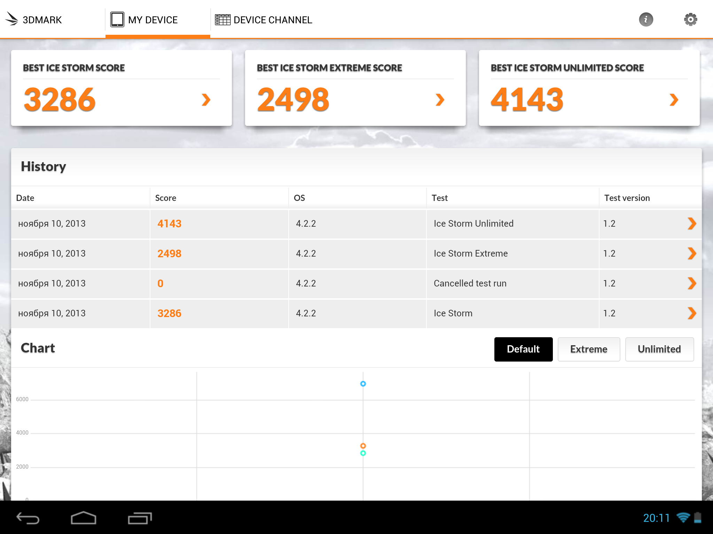713x534 pixels.
Task: Open the Ice Storm Extreme row arrow
Action: point(692,253)
